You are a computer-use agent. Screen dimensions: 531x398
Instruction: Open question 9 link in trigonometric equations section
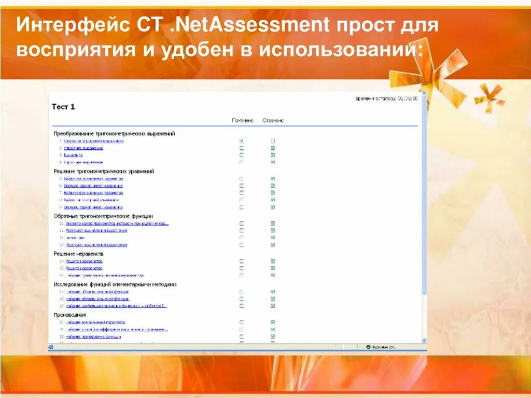coord(93,207)
